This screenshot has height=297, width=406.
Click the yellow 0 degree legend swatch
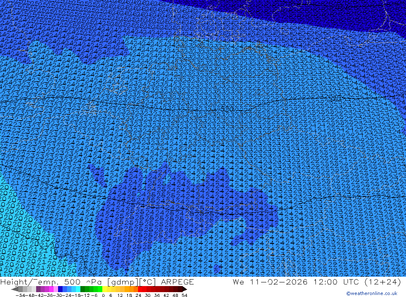(x=105, y=289)
